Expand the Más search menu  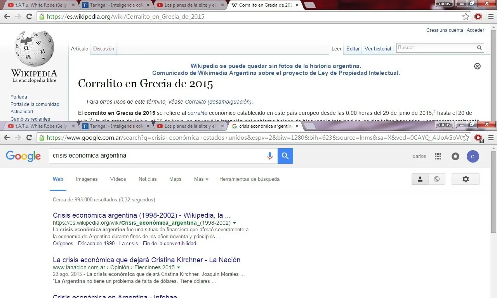point(201,179)
